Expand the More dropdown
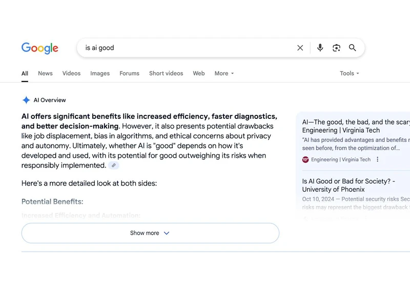The image size is (410, 287). pos(224,73)
